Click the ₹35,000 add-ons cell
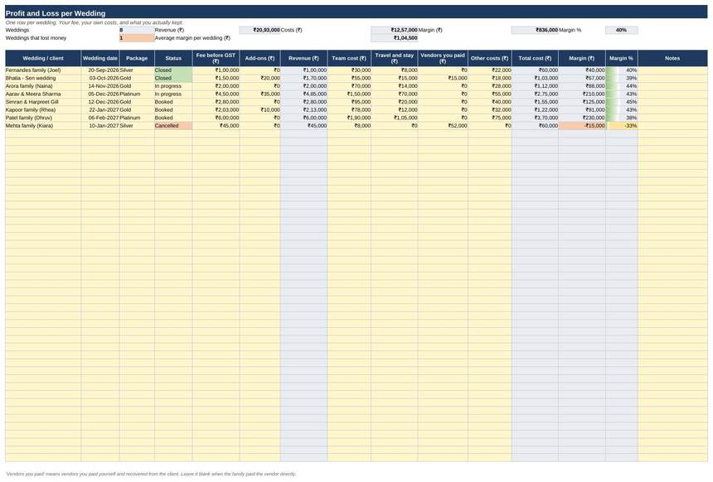The height and width of the screenshot is (482, 713). tap(259, 94)
